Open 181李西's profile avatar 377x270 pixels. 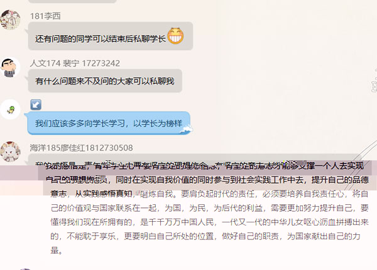coord(10,19)
